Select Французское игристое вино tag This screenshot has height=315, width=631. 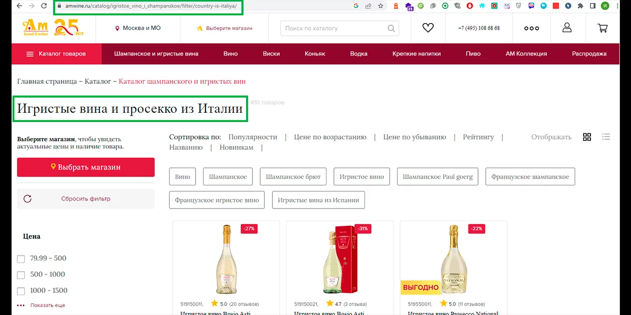[x=217, y=200]
